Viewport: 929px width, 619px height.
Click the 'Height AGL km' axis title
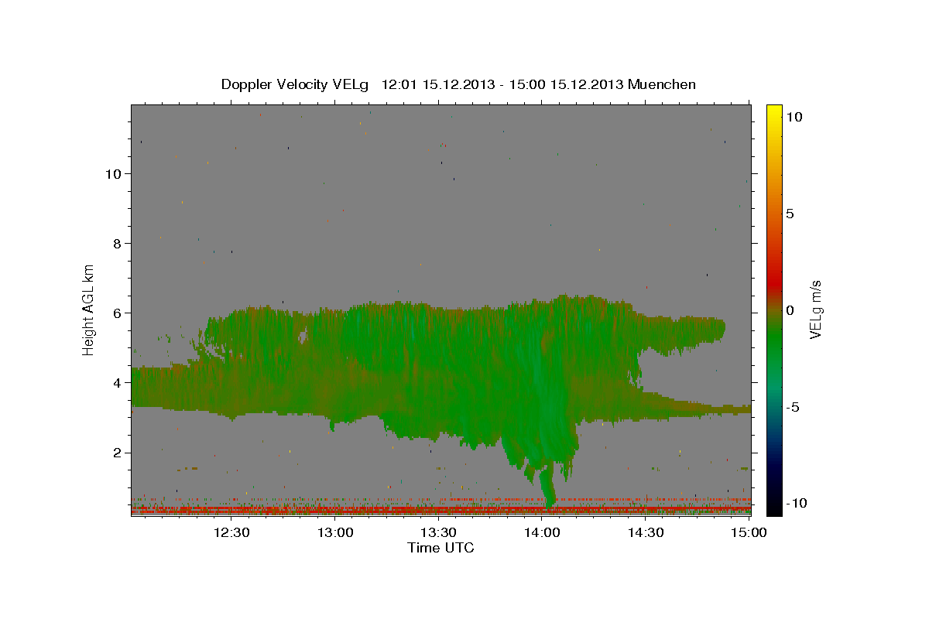click(x=89, y=309)
